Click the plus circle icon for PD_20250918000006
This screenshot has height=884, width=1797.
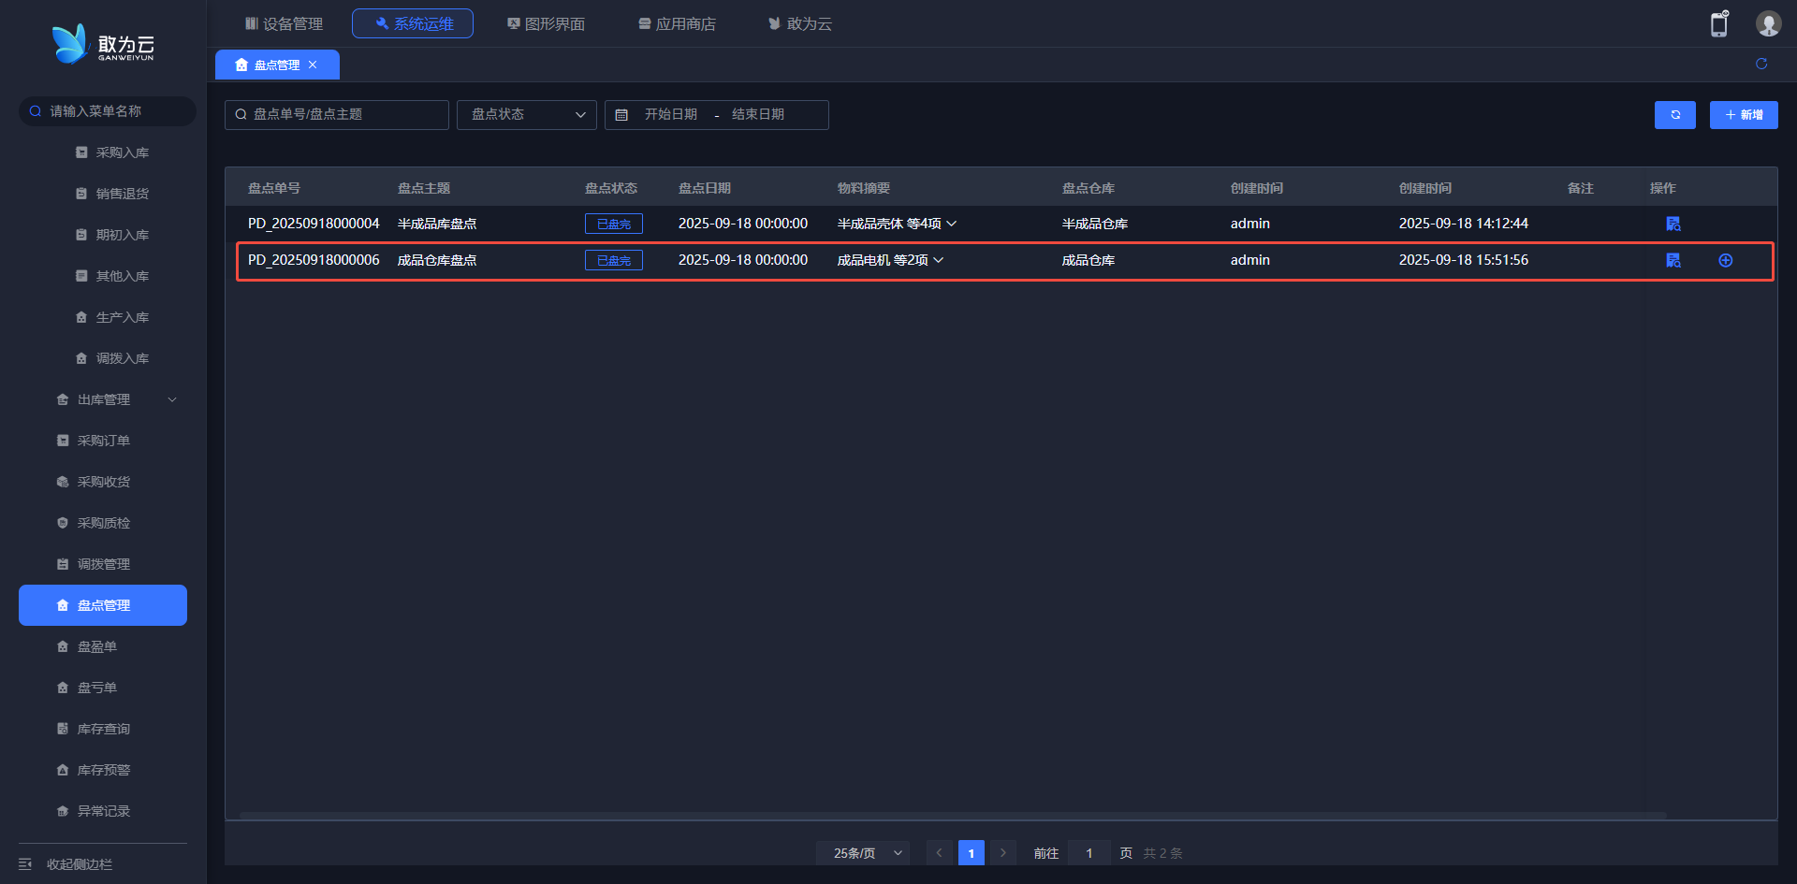[1726, 260]
